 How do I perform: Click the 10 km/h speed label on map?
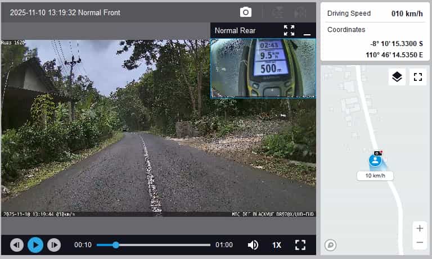click(375, 176)
